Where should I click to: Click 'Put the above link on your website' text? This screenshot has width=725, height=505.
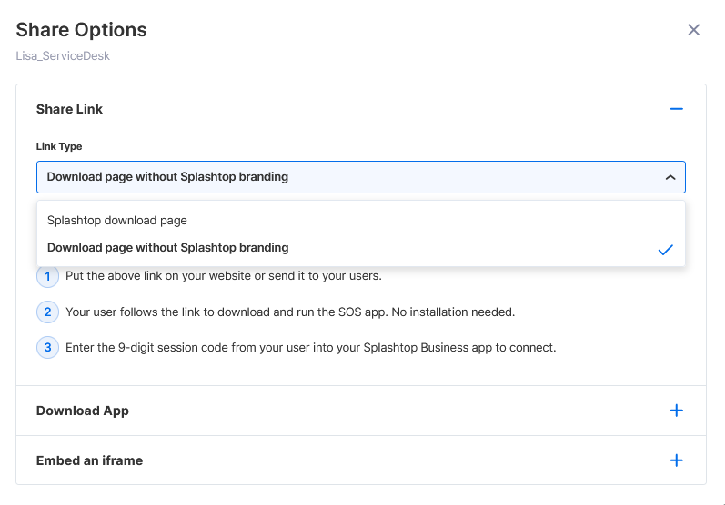pos(224,276)
